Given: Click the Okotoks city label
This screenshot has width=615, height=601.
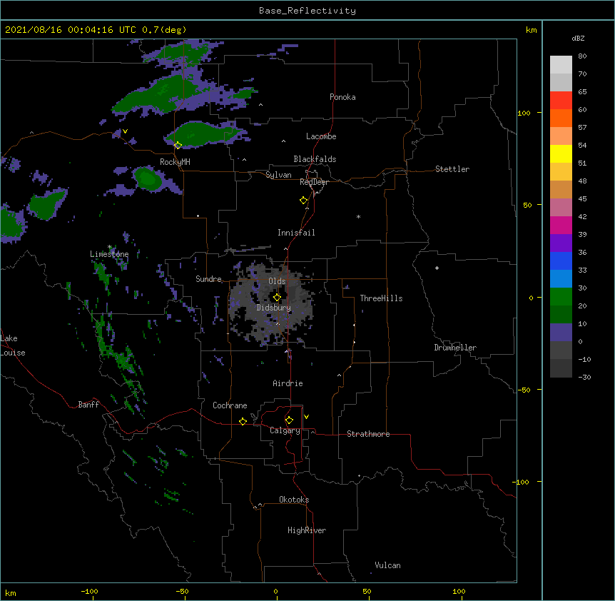Looking at the screenshot, I should (x=294, y=500).
